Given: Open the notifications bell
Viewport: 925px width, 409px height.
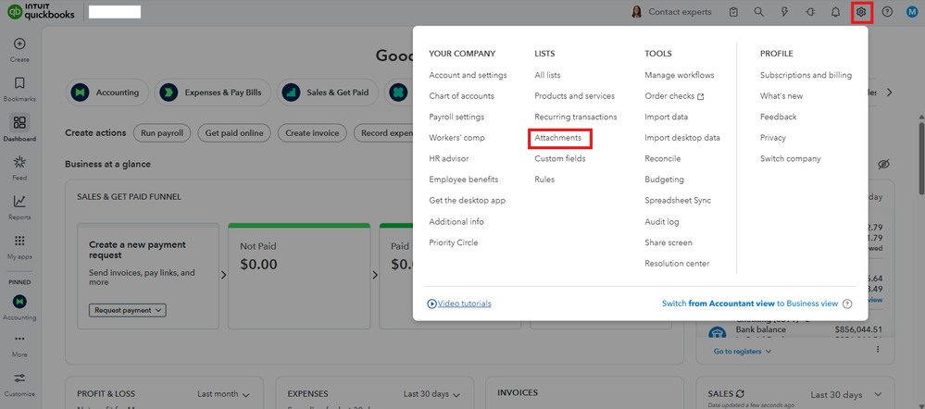Looking at the screenshot, I should (835, 12).
